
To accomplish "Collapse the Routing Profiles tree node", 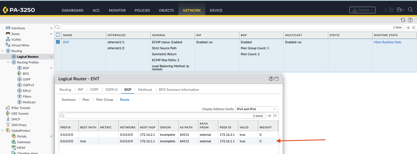I will (x=8, y=62).
